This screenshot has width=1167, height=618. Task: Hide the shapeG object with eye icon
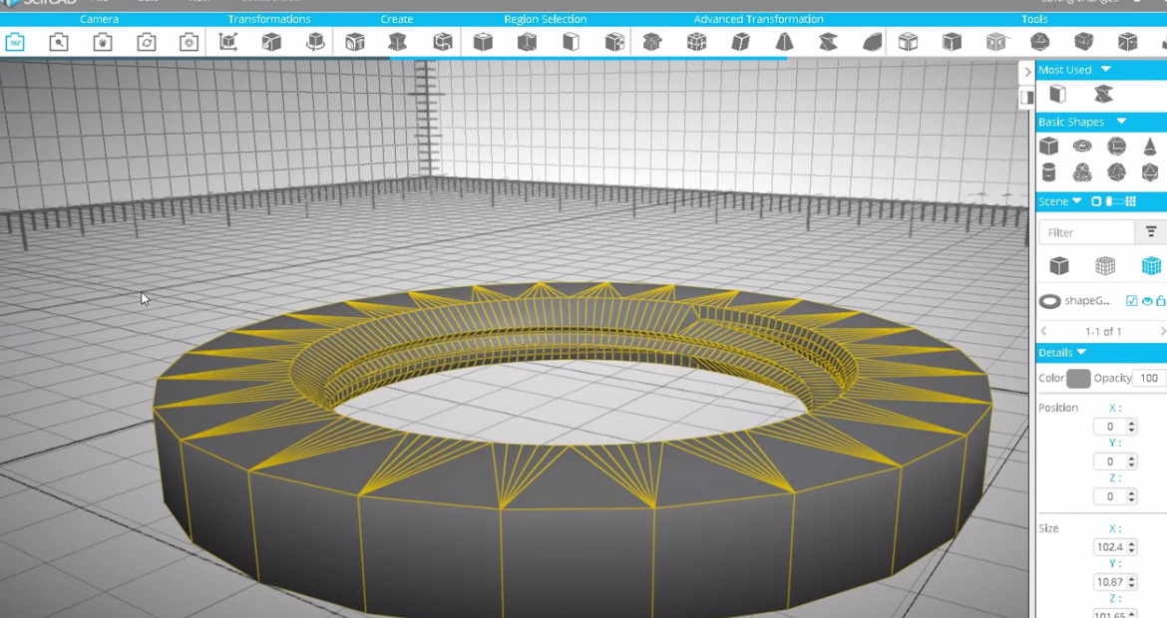(x=1147, y=301)
